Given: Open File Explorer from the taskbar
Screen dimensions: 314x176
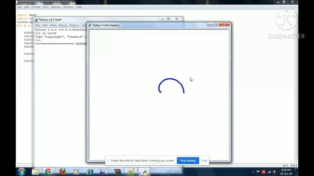Looking at the screenshot, I should 35,172.
